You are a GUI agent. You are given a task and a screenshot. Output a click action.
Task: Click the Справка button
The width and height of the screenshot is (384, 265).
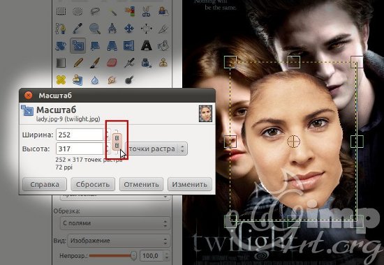(45, 184)
